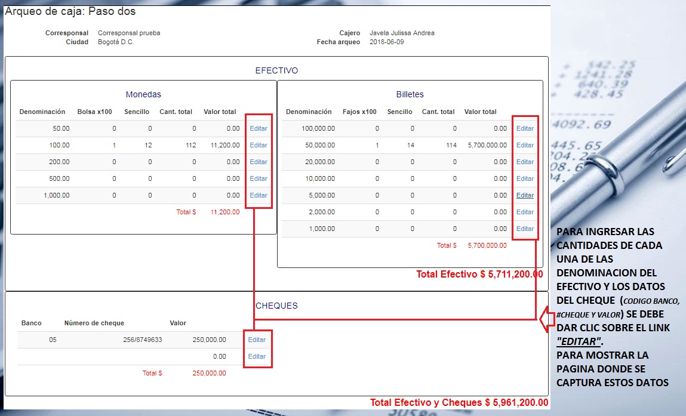This screenshot has width=686, height=416.
Task: Edit the 50.00 coin denomination row
Action: pyautogui.click(x=259, y=128)
